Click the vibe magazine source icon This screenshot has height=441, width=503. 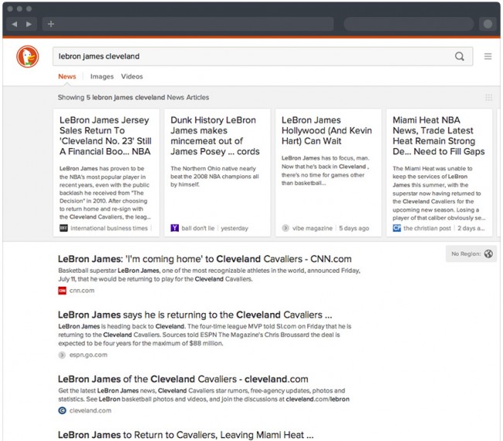pyautogui.click(x=286, y=228)
